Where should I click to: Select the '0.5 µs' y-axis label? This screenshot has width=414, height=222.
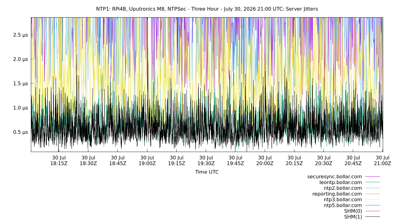[x=21, y=132]
